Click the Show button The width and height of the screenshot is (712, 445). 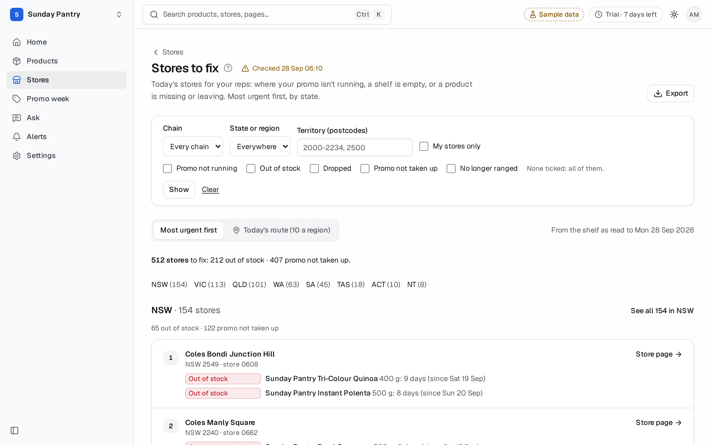point(179,189)
